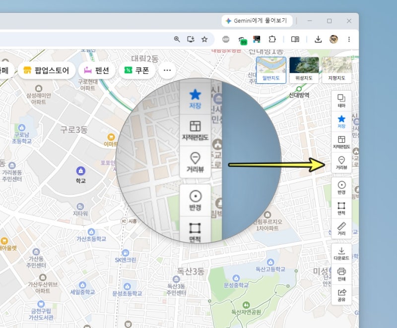Open the 테마 (theme) map tool
The image size is (397, 328).
click(341, 101)
